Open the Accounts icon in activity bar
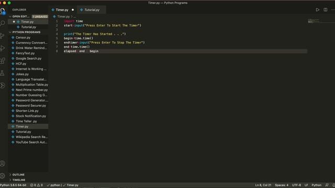The image size is (335, 188). tap(3, 163)
